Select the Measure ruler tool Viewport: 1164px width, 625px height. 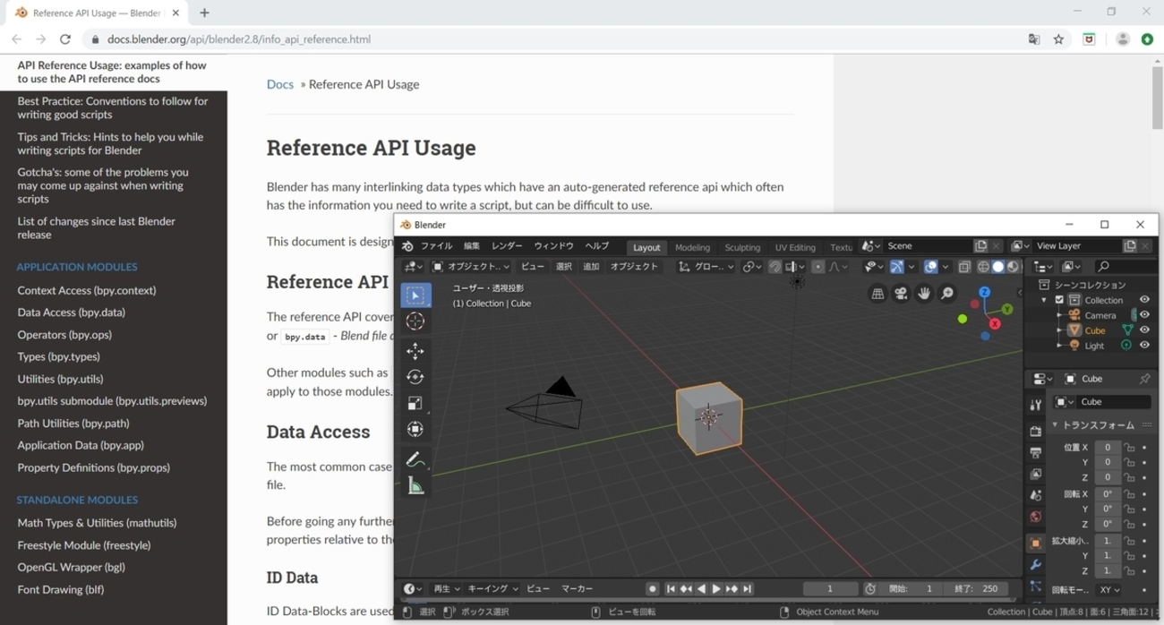(x=415, y=486)
